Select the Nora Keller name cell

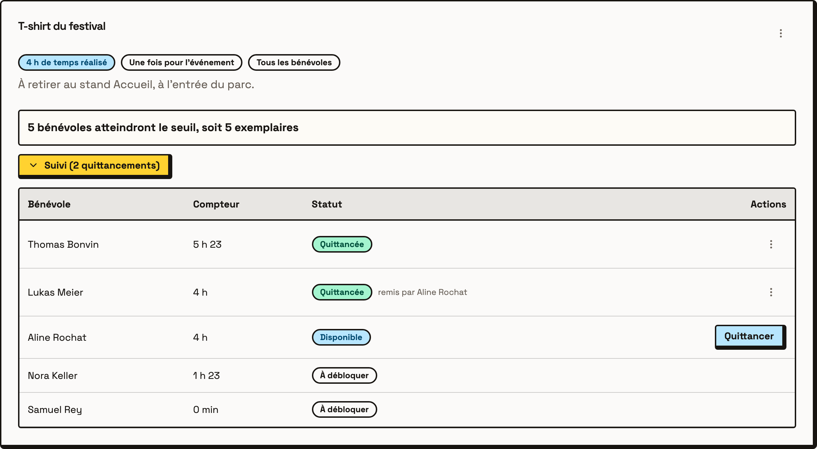[52, 376]
